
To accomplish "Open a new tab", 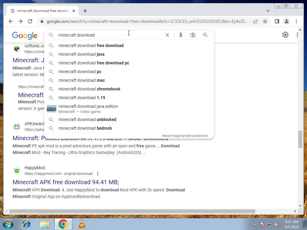I will [85, 11].
